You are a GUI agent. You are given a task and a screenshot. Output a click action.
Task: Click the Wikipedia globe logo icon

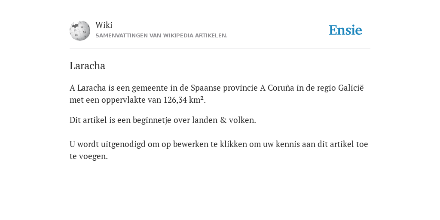coord(80,31)
